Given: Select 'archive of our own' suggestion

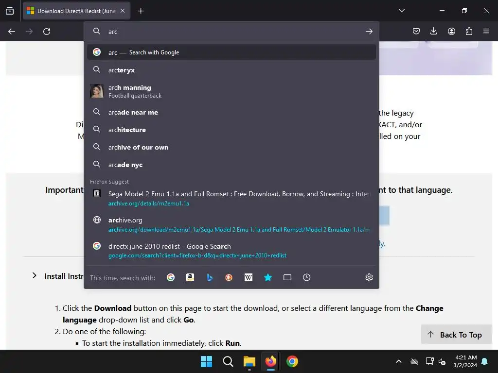Looking at the screenshot, I should [x=231, y=147].
